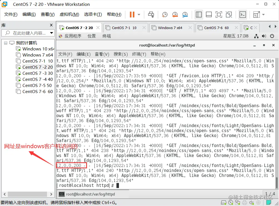This screenshot has height=206, width=279.
Task: Send Ctrl+Alt+Del to the guest OS
Action: pyautogui.click(x=151, y=14)
